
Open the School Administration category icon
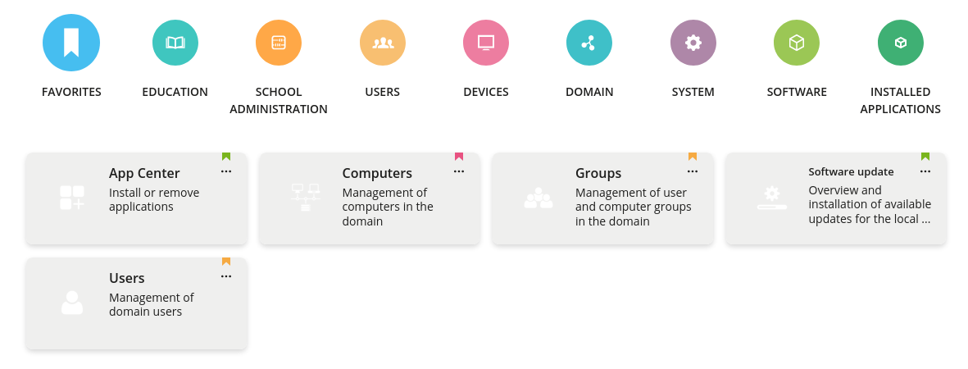[x=279, y=43]
